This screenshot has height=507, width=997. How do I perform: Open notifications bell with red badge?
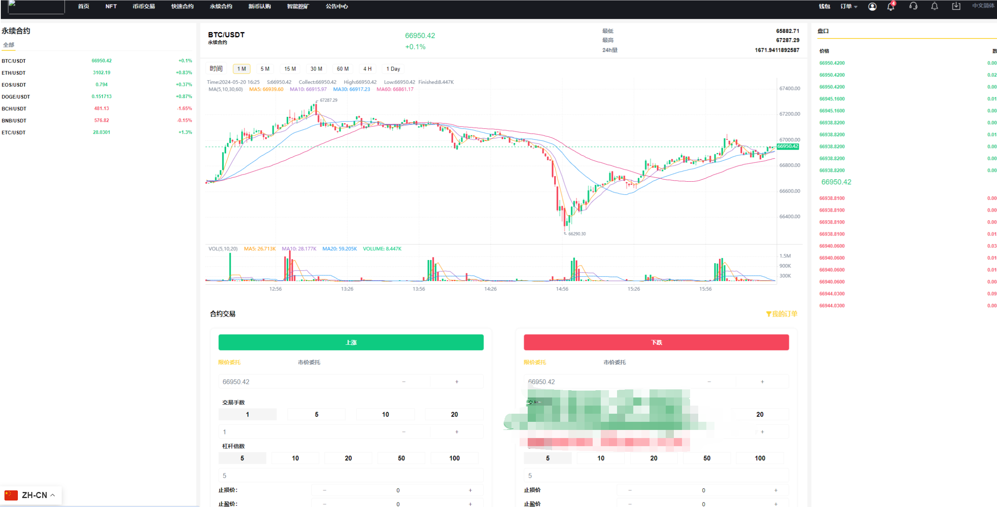(891, 6)
